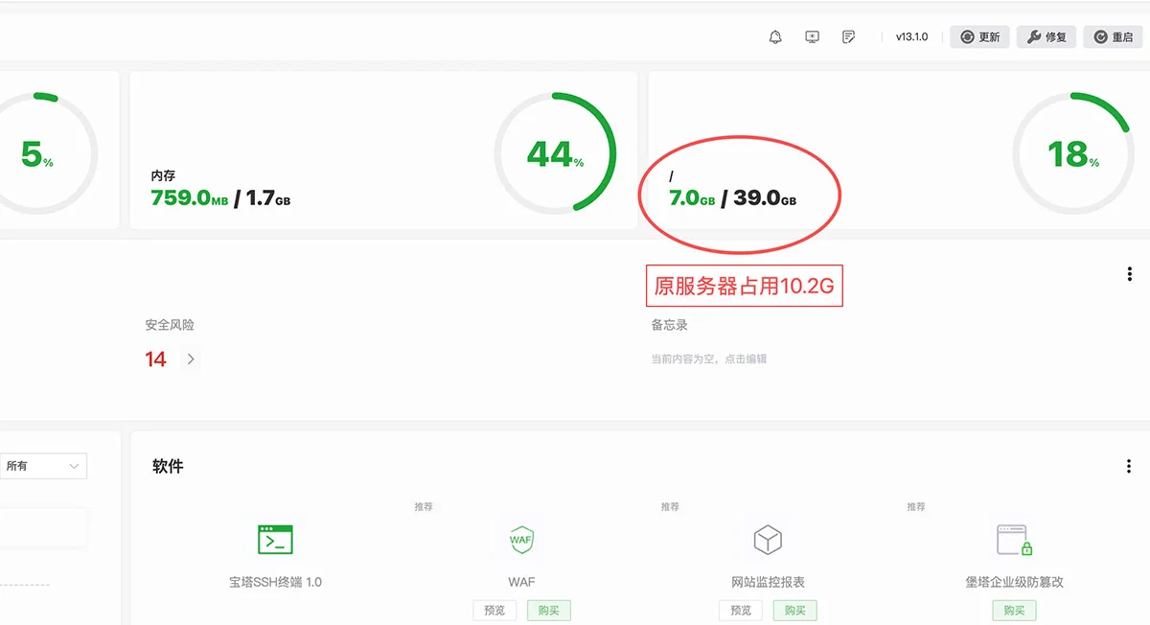Image resolution: width=1150 pixels, height=625 pixels.
Task: Click the monitor screen icon in header
Action: 812,36
